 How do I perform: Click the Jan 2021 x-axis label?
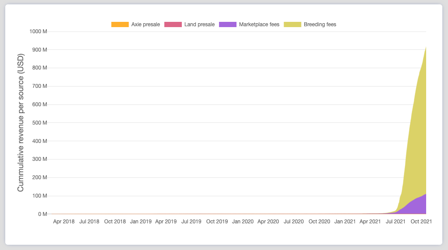tap(345, 222)
